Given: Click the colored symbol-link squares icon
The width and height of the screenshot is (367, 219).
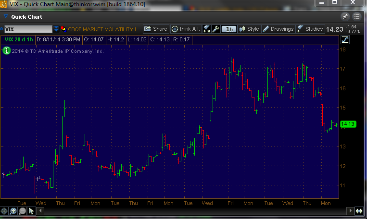Looking at the screenshot, I should (63, 29).
